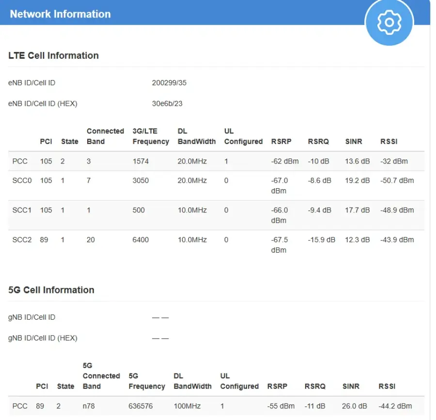Screen dimensions: 436x420
Task: Click the 3G/LTE Frequency column header
Action: pyautogui.click(x=151, y=136)
